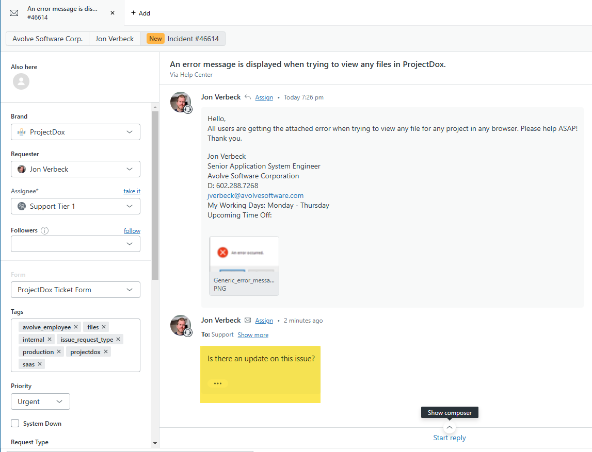
Task: Remove the saas tag
Action: 40,364
